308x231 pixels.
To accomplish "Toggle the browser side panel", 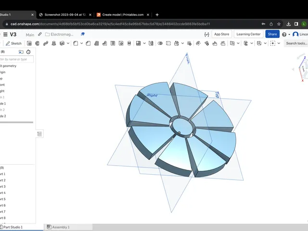I will pyautogui.click(x=296, y=24).
